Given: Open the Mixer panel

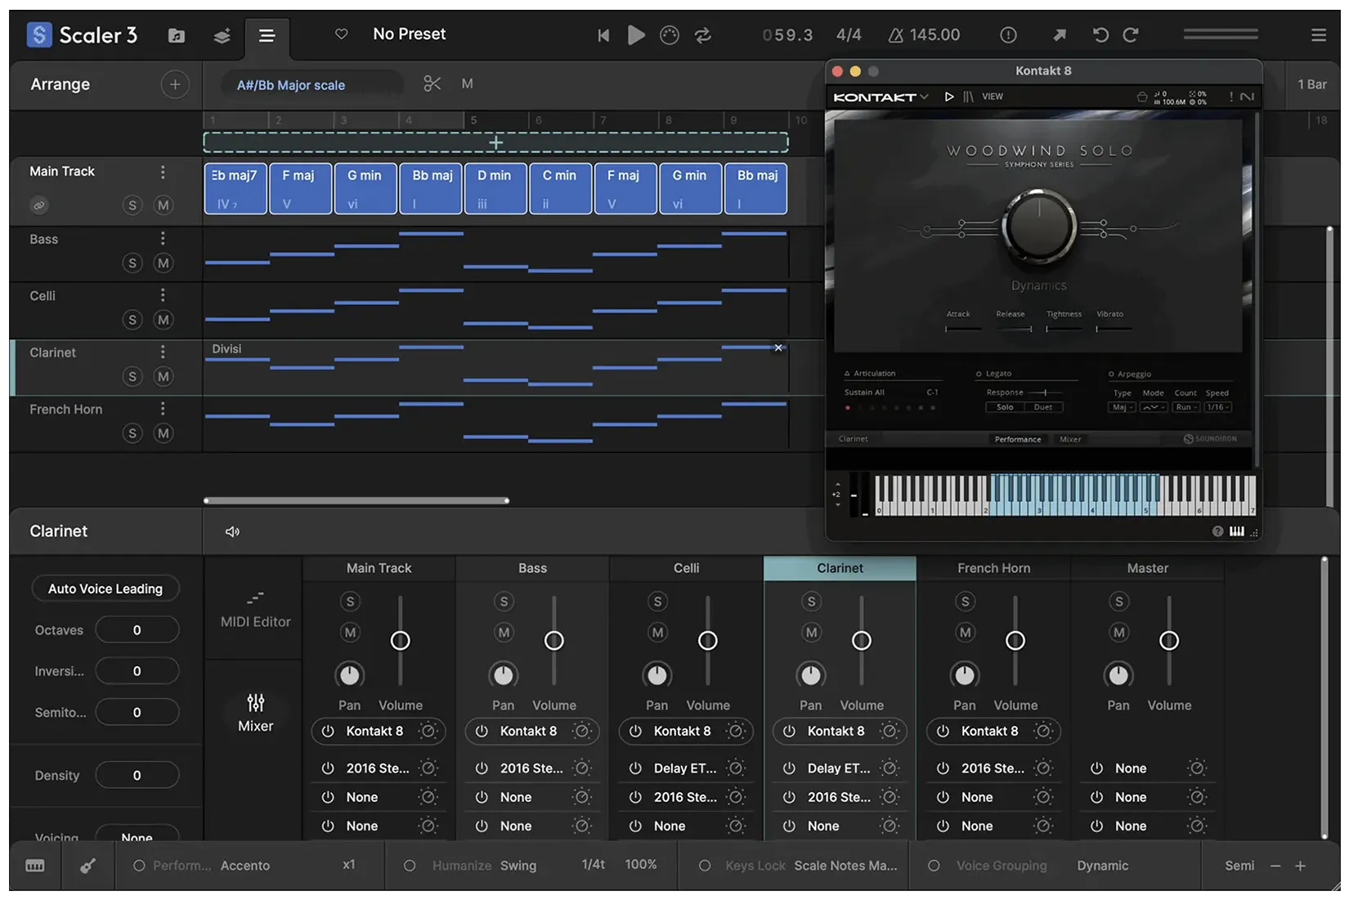Looking at the screenshot, I should [255, 713].
